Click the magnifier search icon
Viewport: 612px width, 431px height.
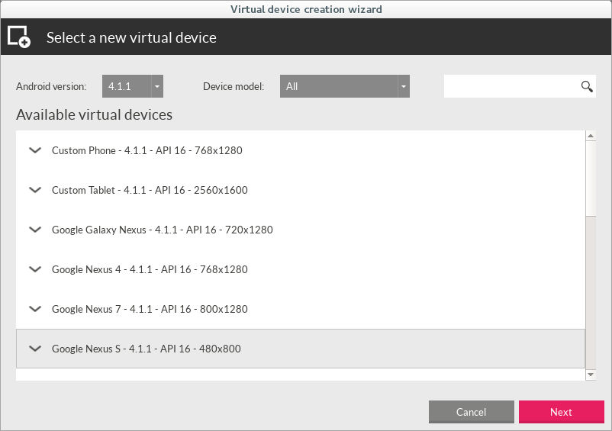pos(587,86)
